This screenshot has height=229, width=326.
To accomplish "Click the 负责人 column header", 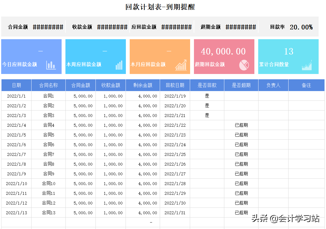I will 274,85.
